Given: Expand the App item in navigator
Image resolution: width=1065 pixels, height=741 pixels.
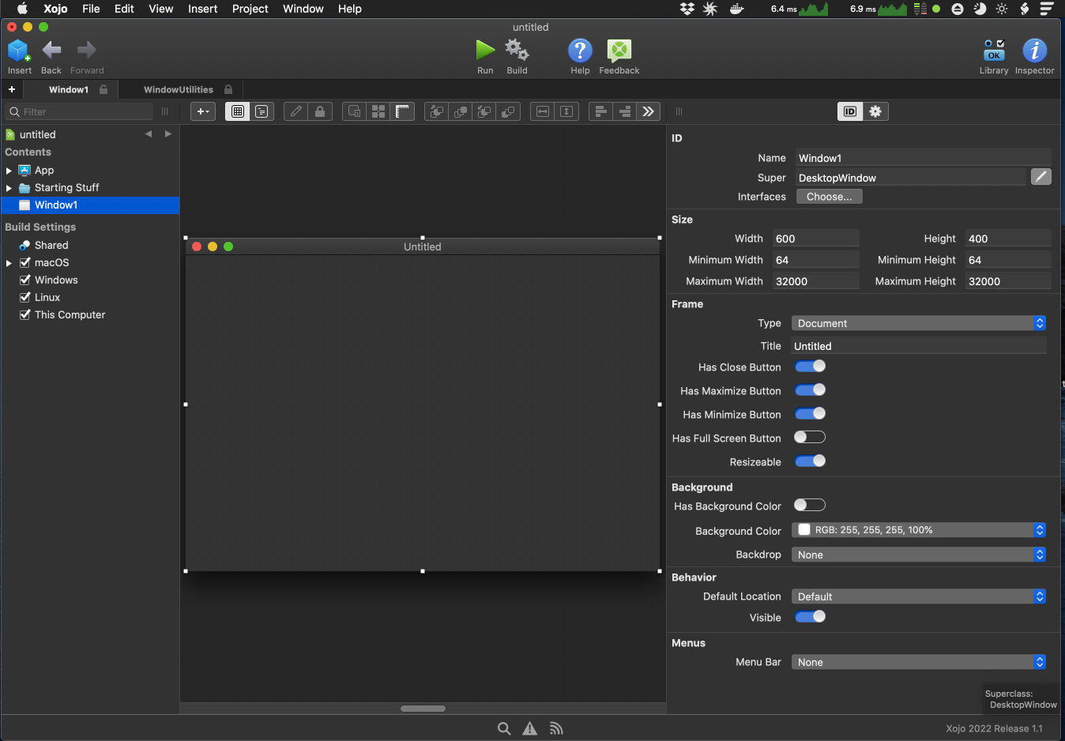Looking at the screenshot, I should 9,171.
